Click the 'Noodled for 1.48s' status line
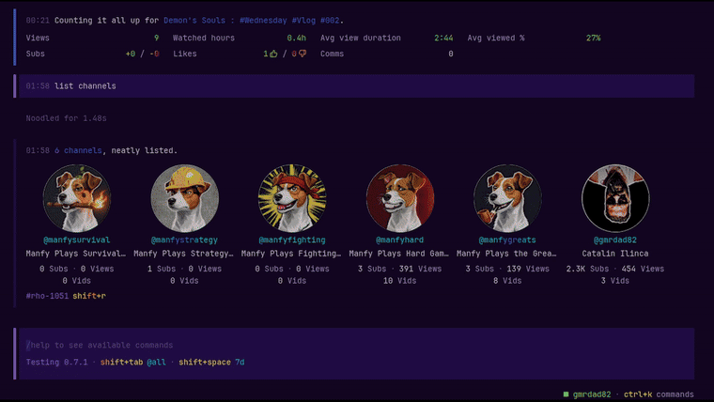Screen dimensions: 714x402 [66, 118]
